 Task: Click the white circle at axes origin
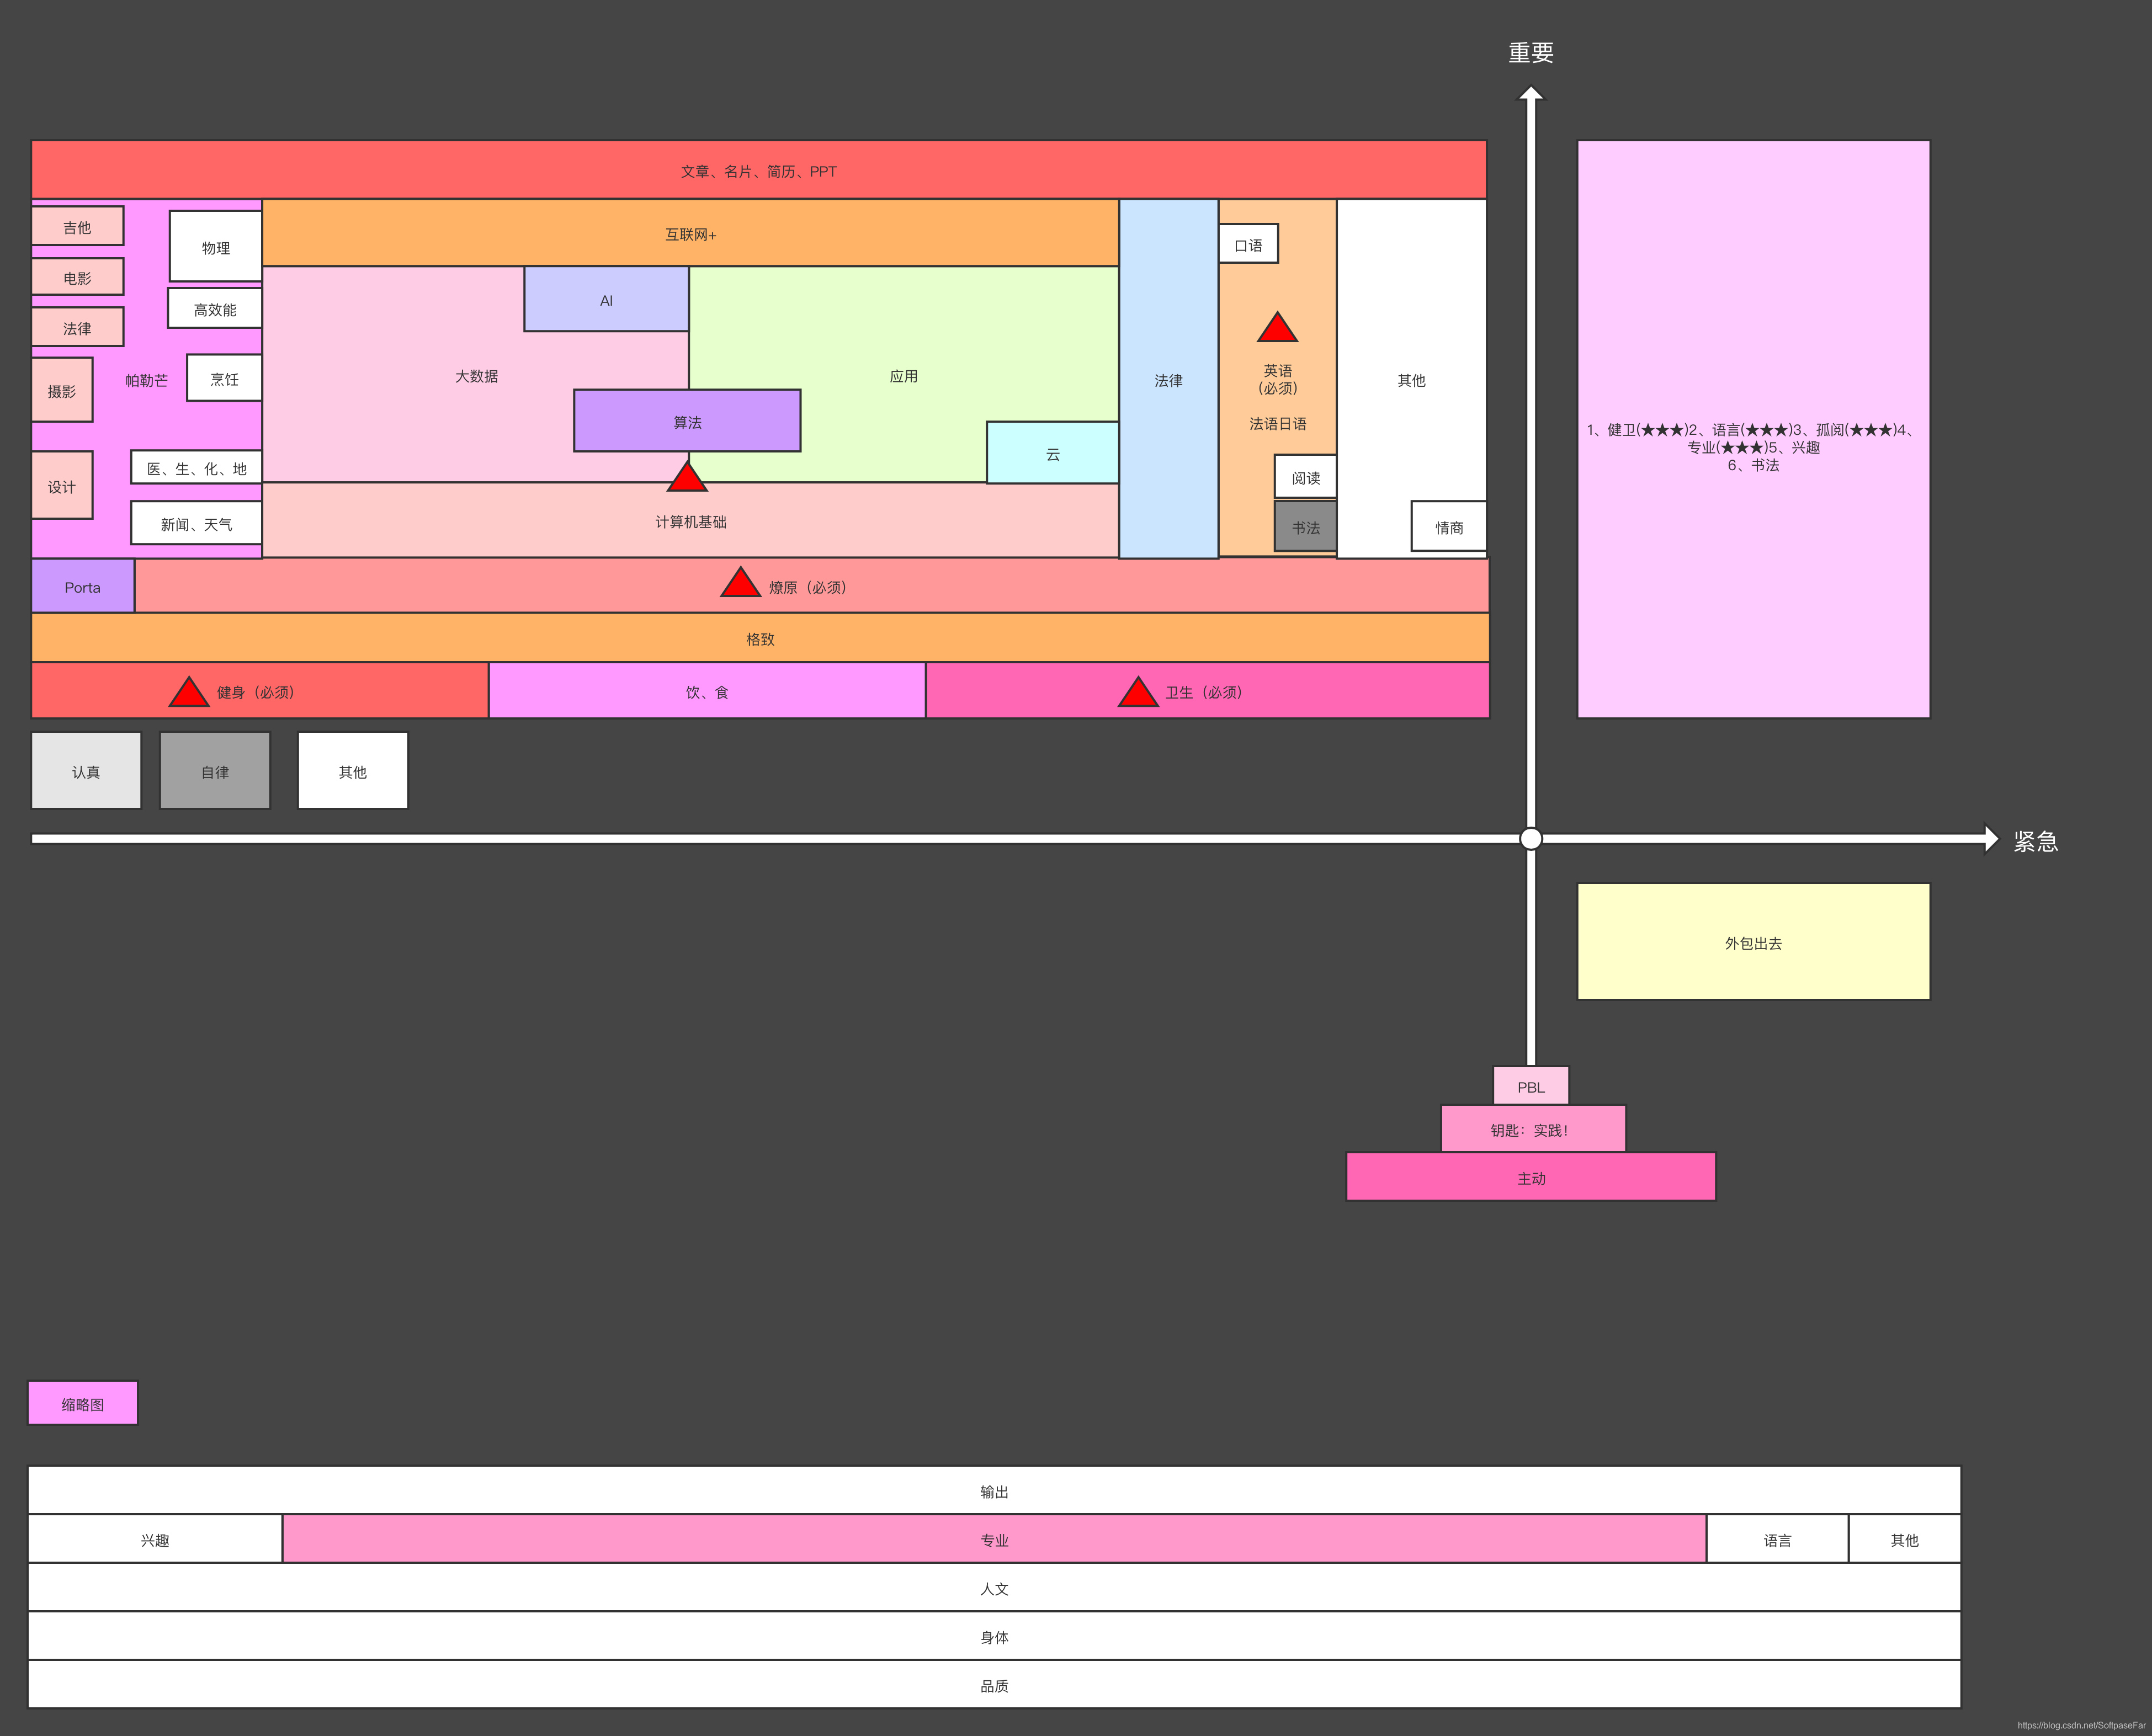coord(1531,839)
